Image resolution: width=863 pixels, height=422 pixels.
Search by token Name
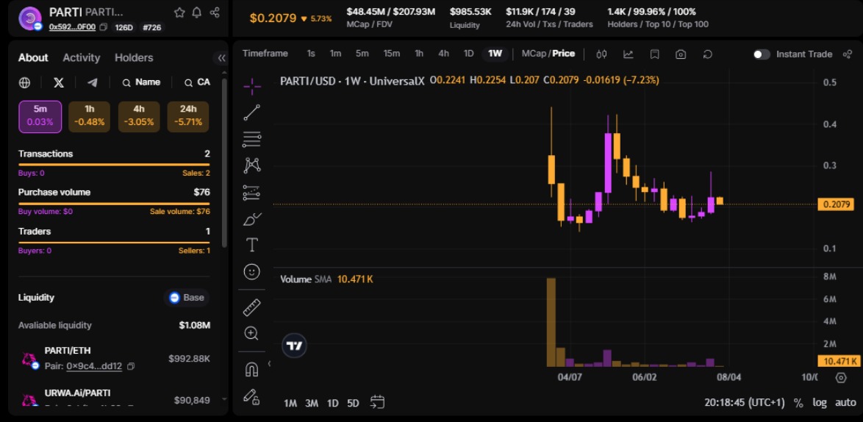141,82
